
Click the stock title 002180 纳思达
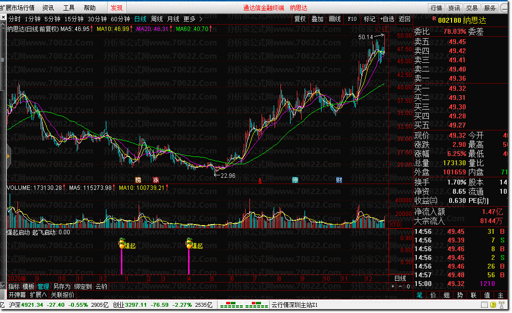tap(462, 20)
